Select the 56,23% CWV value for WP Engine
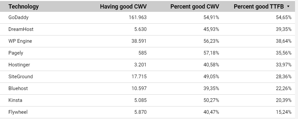Image resolution: width=298 pixels, height=119 pixels. pyautogui.click(x=211, y=41)
